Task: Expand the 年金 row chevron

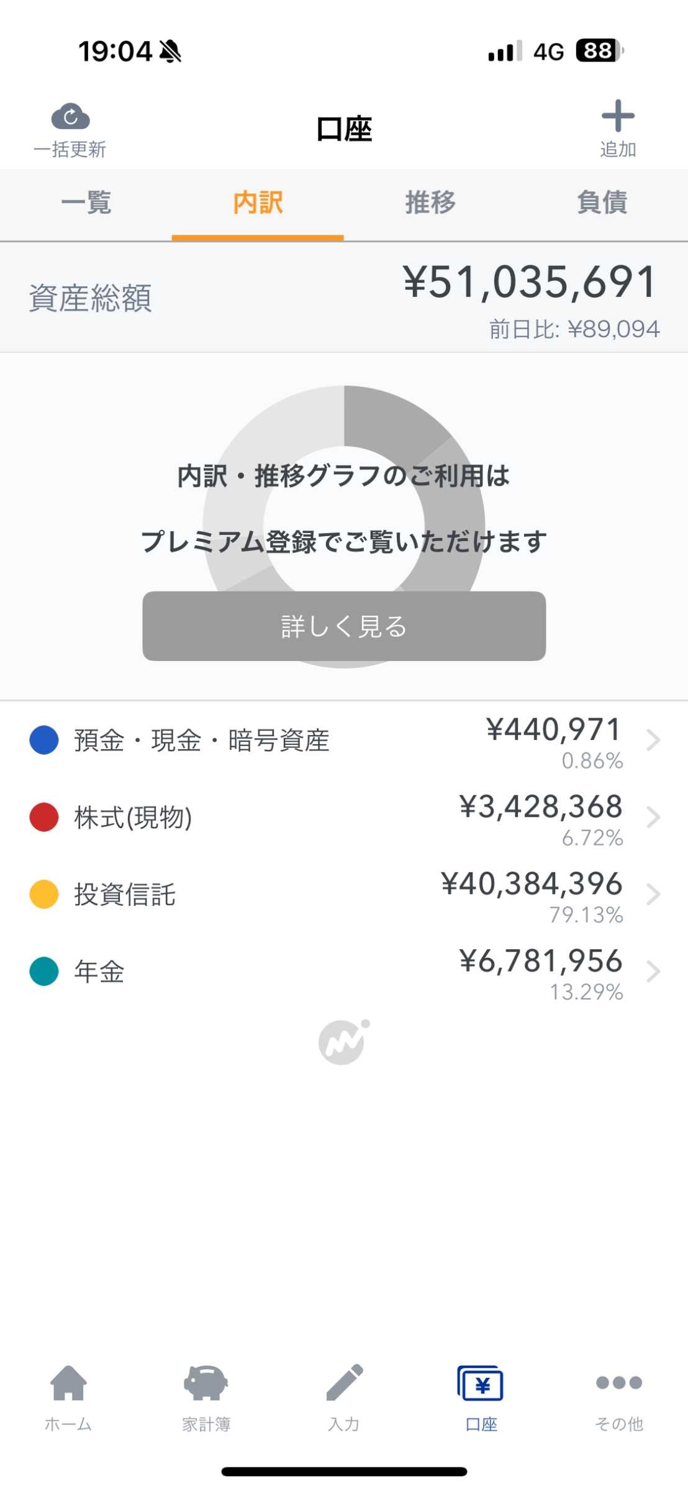Action: 653,972
